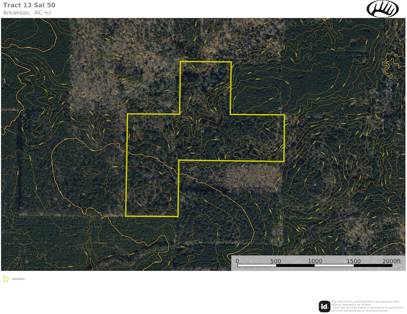Click the '1000' label on scale bar
The height and width of the screenshot is (314, 407).
point(315,261)
